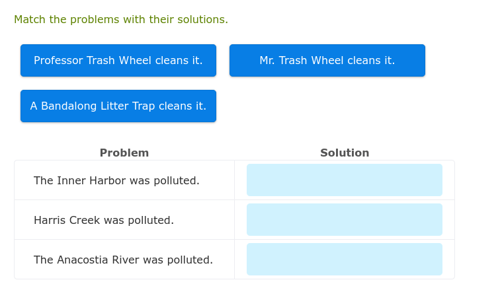The width and height of the screenshot is (500, 286).
Task: Select the top empty light-blue solution slot
Action: [x=344, y=180]
